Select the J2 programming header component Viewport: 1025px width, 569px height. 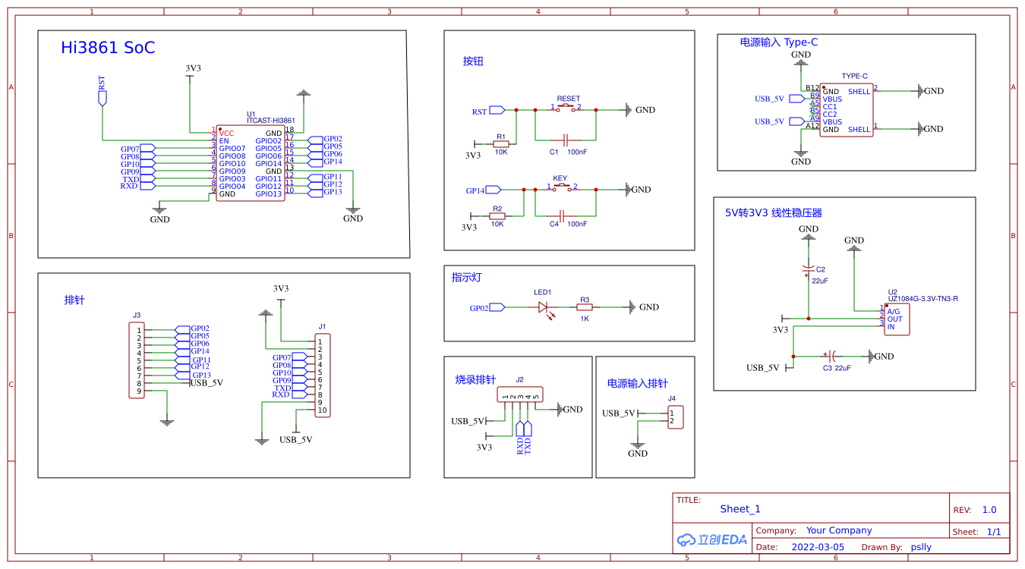point(520,395)
